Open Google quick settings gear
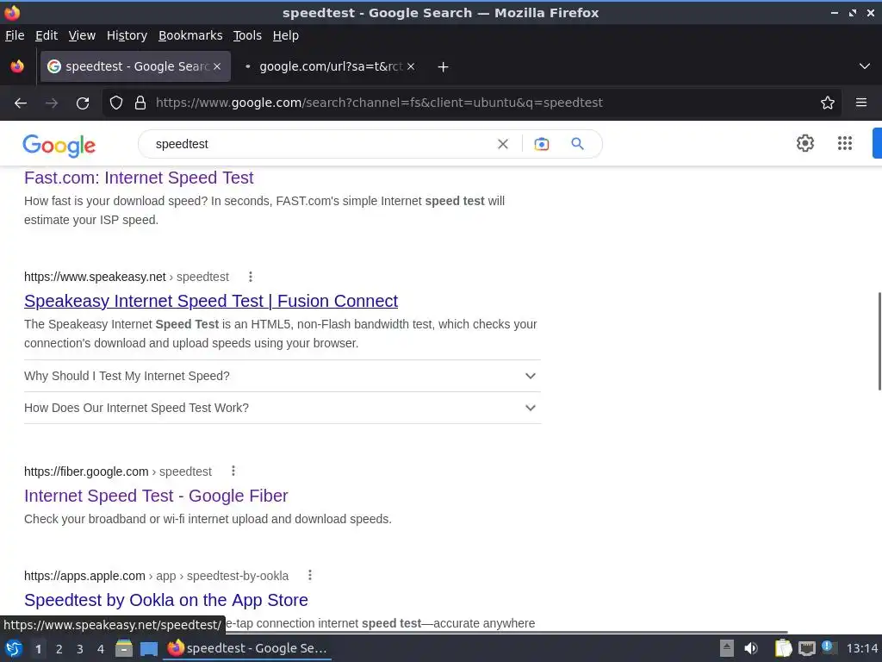 tap(805, 144)
